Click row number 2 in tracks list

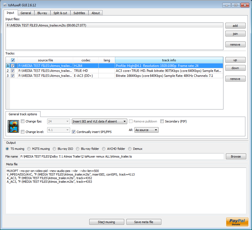pyautogui.click(x=8, y=71)
